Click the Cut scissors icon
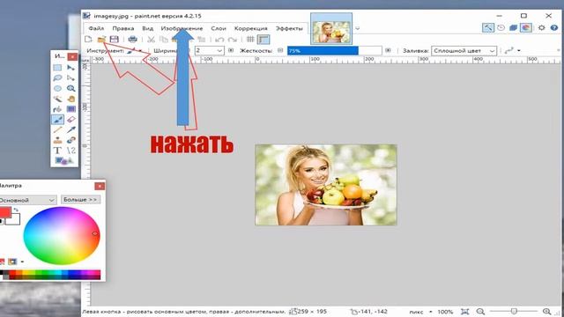The height and width of the screenshot is (317, 564). click(x=151, y=39)
